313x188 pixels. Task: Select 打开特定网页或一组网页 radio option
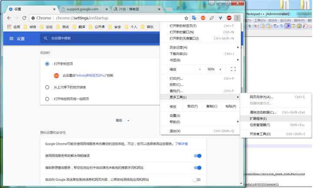coord(47,99)
